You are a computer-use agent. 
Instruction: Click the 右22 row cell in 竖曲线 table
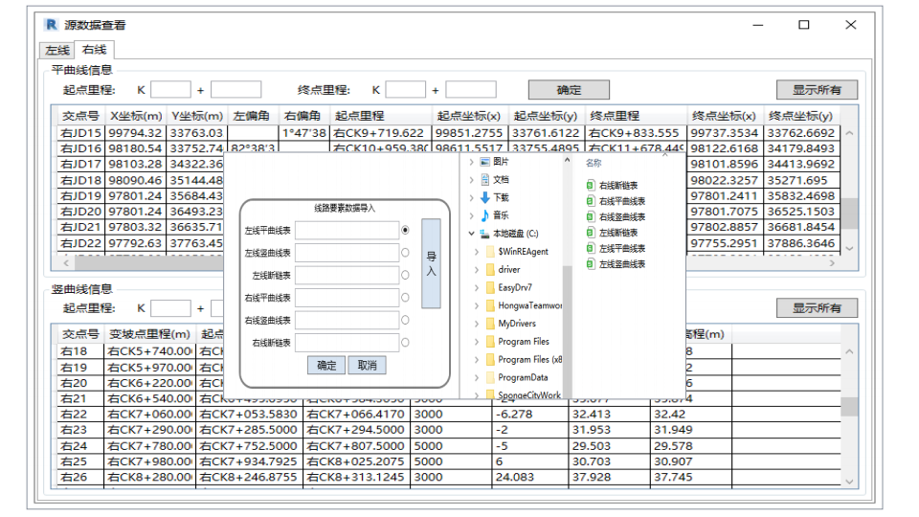pos(80,414)
